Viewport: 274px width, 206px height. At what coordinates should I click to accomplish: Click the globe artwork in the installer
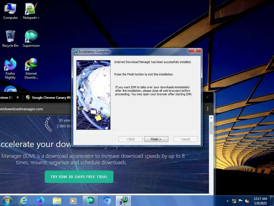pyautogui.click(x=93, y=95)
